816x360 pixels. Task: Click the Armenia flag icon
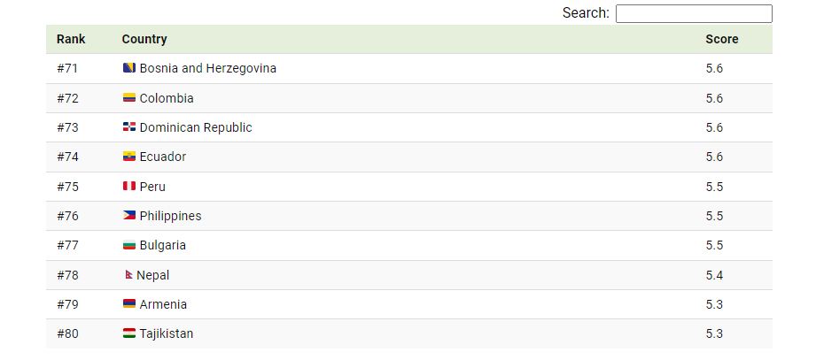click(x=129, y=304)
